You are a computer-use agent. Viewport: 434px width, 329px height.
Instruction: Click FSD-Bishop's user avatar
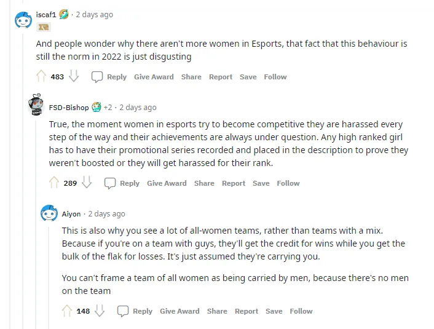36,106
